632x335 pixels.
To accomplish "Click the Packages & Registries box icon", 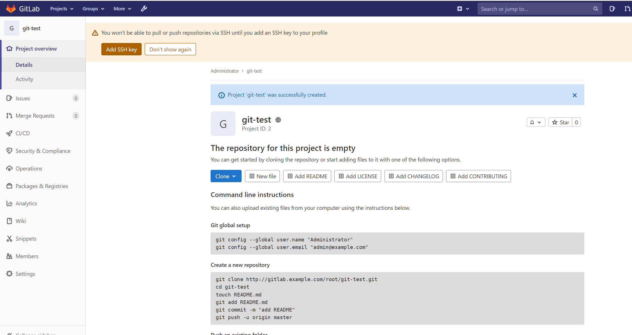I will click(9, 186).
